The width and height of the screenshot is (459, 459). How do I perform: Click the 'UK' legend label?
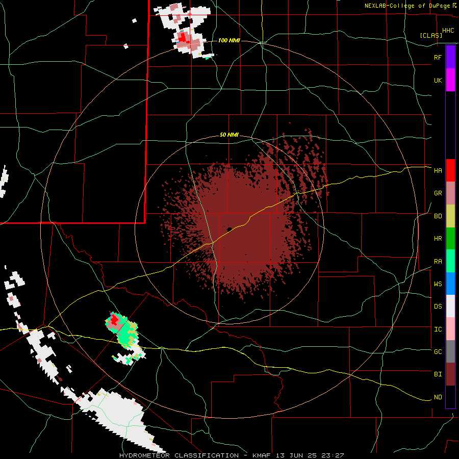pyautogui.click(x=438, y=80)
